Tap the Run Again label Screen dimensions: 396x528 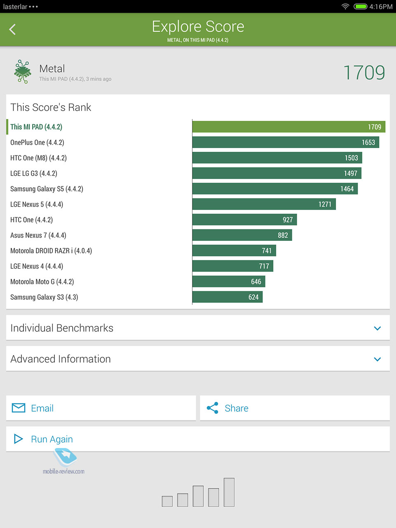[52, 439]
